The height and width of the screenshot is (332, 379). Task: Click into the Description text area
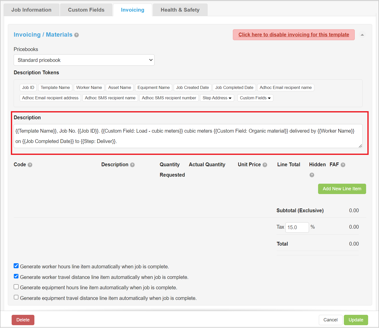point(188,136)
